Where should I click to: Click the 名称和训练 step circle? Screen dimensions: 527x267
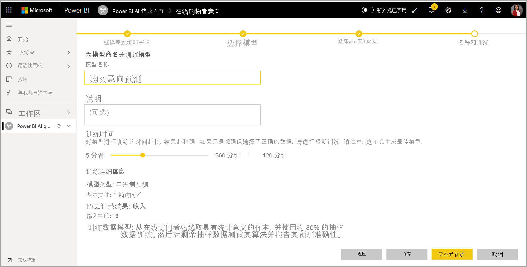click(474, 34)
